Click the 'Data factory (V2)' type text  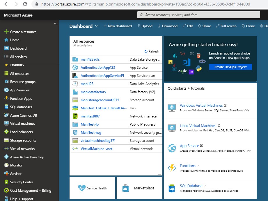coord(142,92)
